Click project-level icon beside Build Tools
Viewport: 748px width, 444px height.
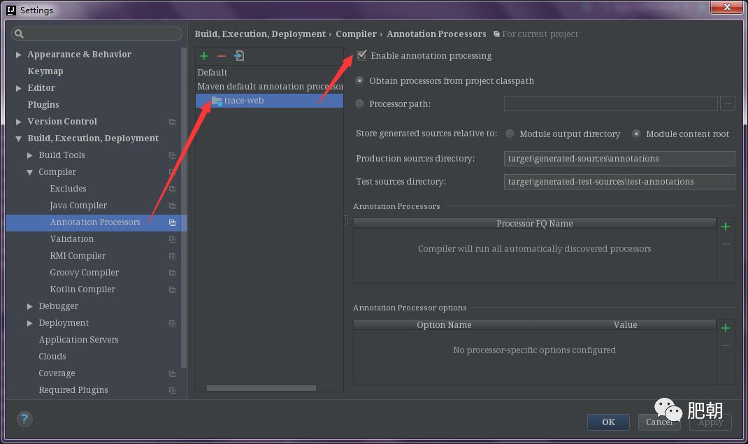pos(172,155)
